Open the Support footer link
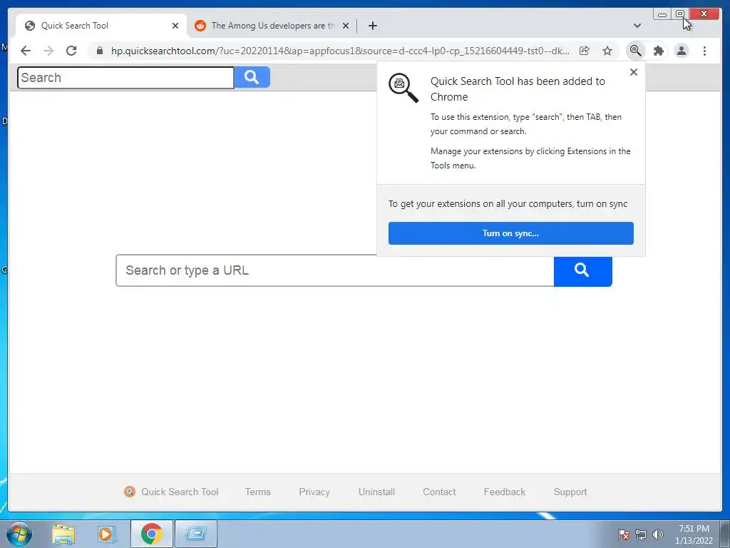 (570, 492)
